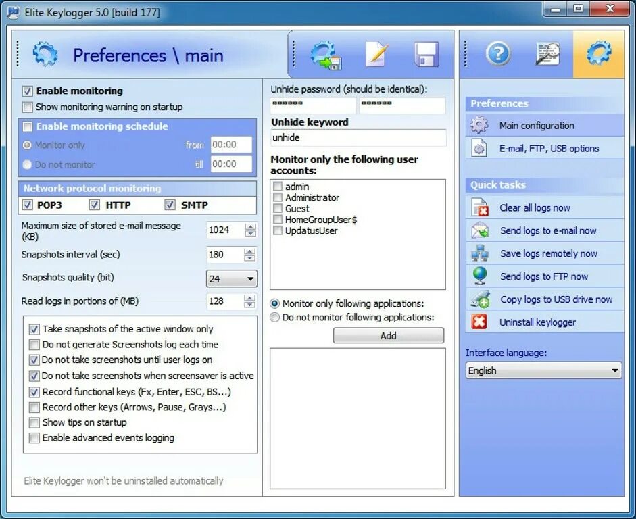Click the Save logs remotely icon
Screen dimensions: 636x519
[x=481, y=253]
